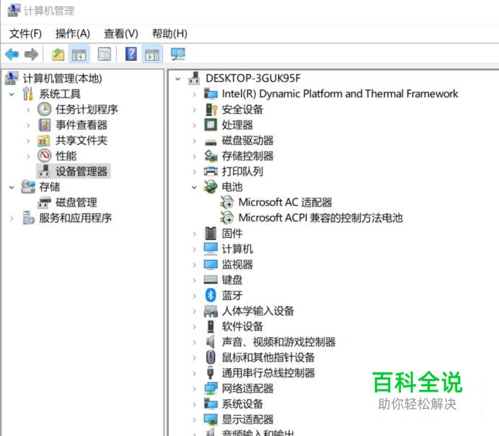Open the 帮助(H) menu

pos(169,33)
